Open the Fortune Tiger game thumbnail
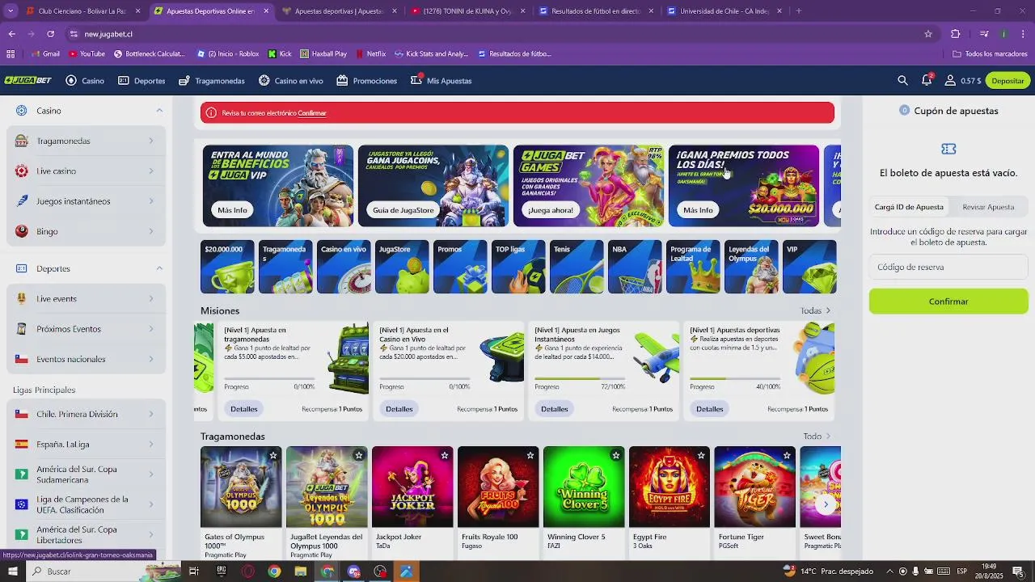The width and height of the screenshot is (1035, 582). 755,487
